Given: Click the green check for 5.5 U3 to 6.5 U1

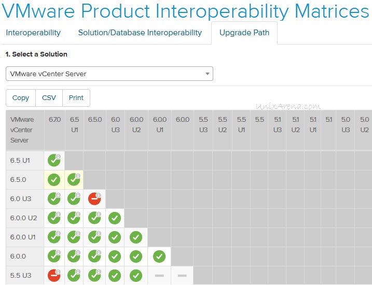Looking at the screenshot, I should 74,276.
